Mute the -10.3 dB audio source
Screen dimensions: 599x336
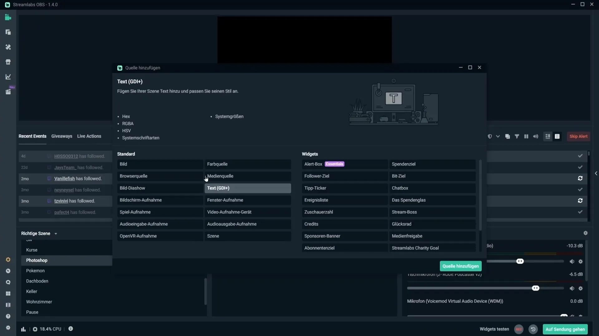572,262
